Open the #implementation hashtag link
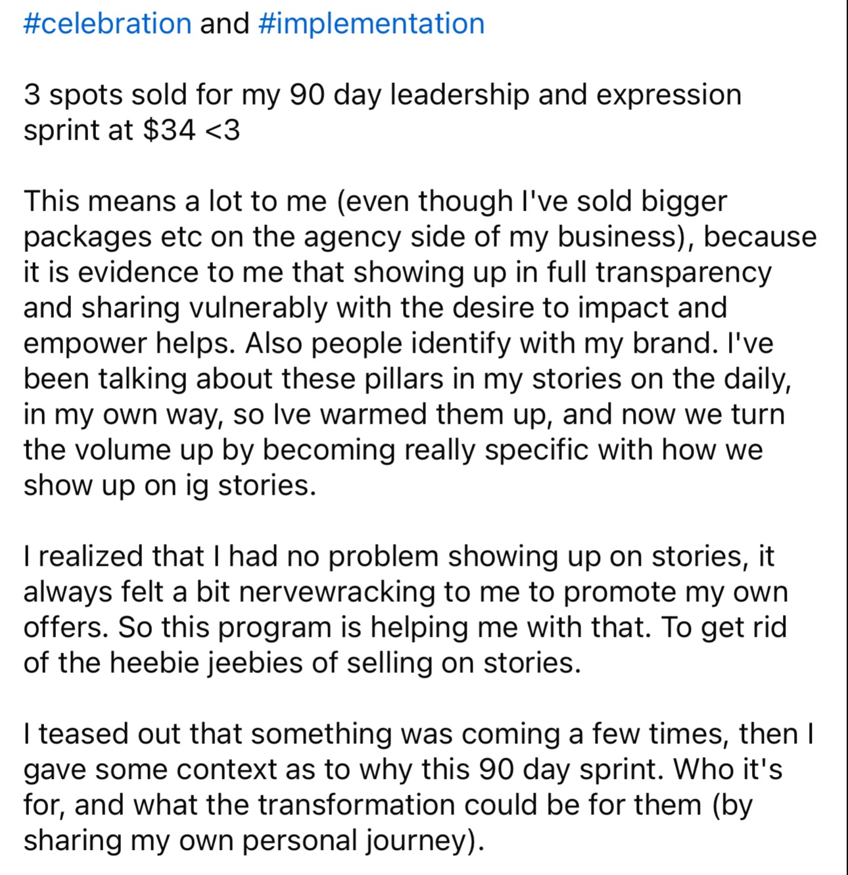The width and height of the screenshot is (848, 875). 371,24
